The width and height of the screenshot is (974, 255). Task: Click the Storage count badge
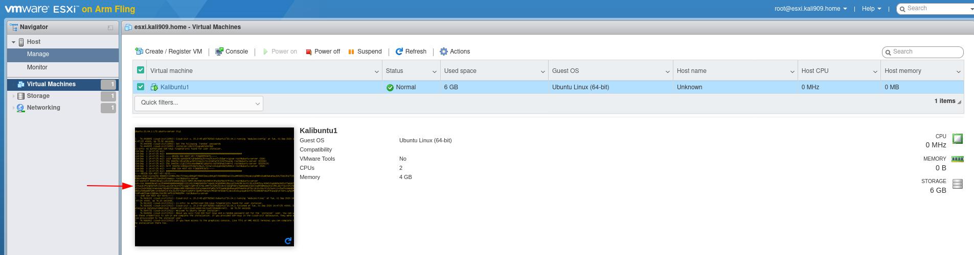coord(108,96)
